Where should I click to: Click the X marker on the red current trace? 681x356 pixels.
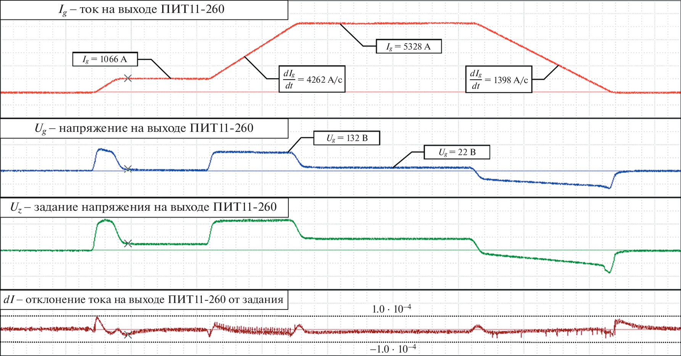point(128,79)
